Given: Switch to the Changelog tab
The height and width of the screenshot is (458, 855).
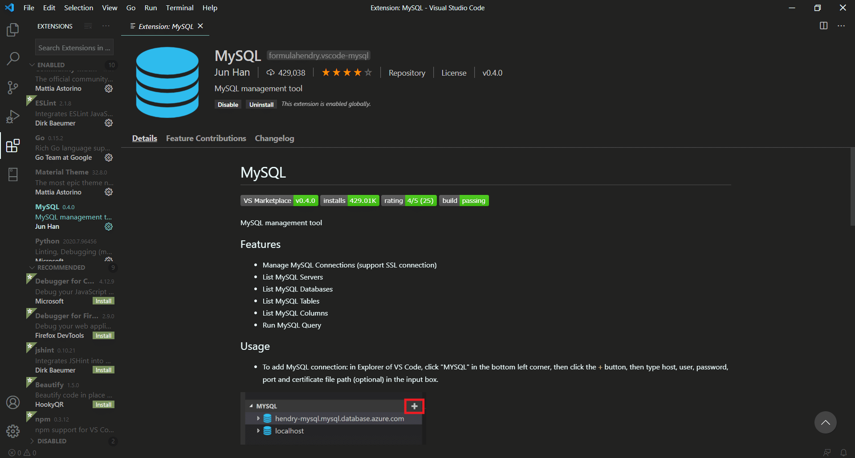Looking at the screenshot, I should pos(274,138).
